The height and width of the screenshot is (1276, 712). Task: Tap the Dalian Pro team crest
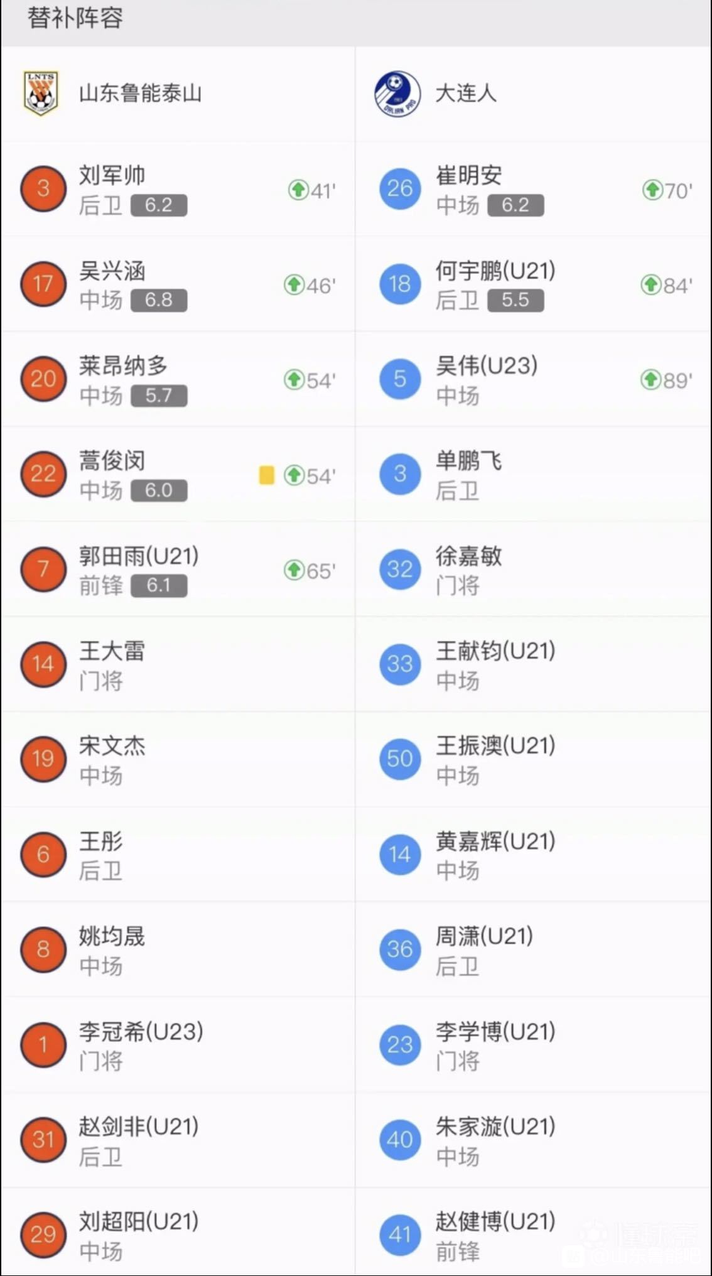point(398,94)
